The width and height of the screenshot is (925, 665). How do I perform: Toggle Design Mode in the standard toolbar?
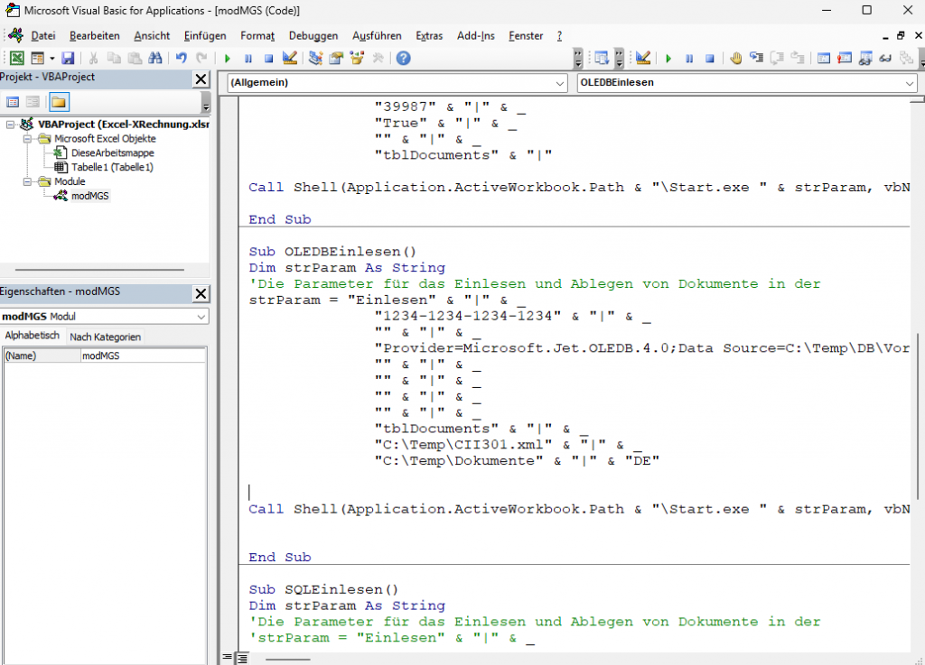point(290,58)
